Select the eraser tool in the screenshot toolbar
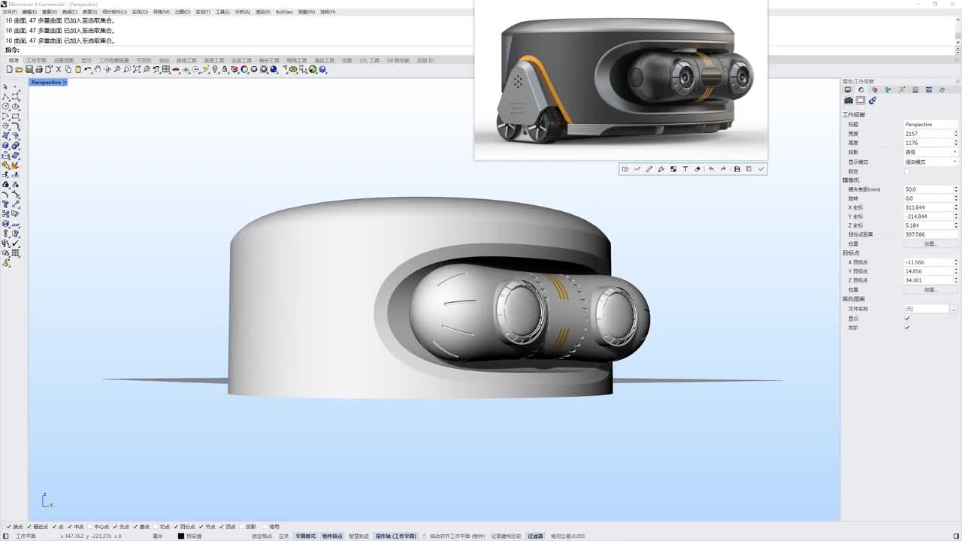Viewport: 962px width, 541px height. 697,169
